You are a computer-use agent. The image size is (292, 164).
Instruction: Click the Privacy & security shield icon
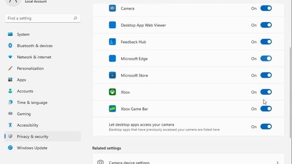[x=10, y=136]
